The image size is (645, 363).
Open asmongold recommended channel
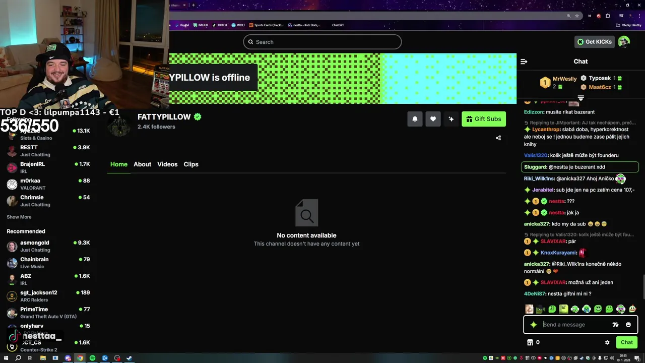(x=49, y=246)
